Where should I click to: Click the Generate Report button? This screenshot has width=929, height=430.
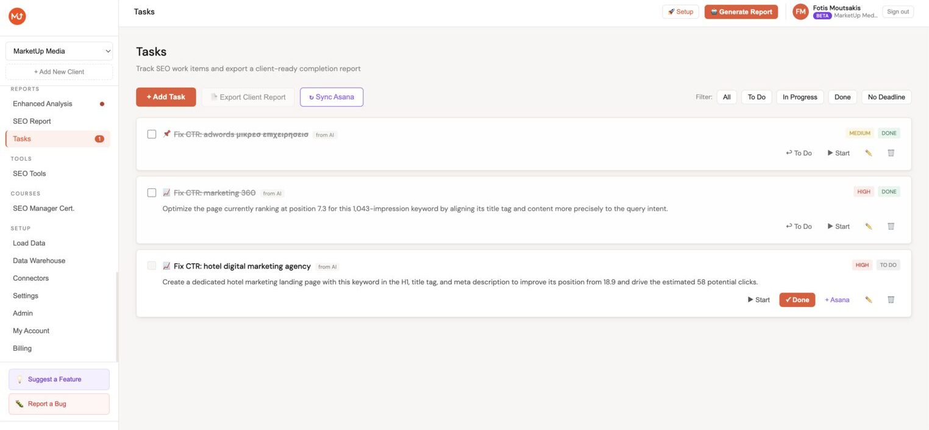(x=741, y=12)
